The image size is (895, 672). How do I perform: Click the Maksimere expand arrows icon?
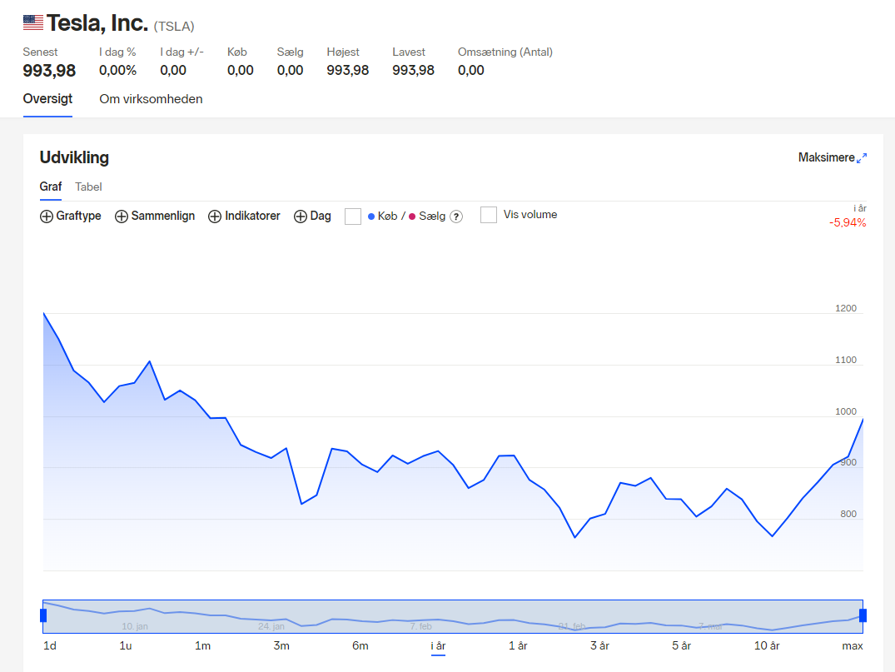coord(862,158)
